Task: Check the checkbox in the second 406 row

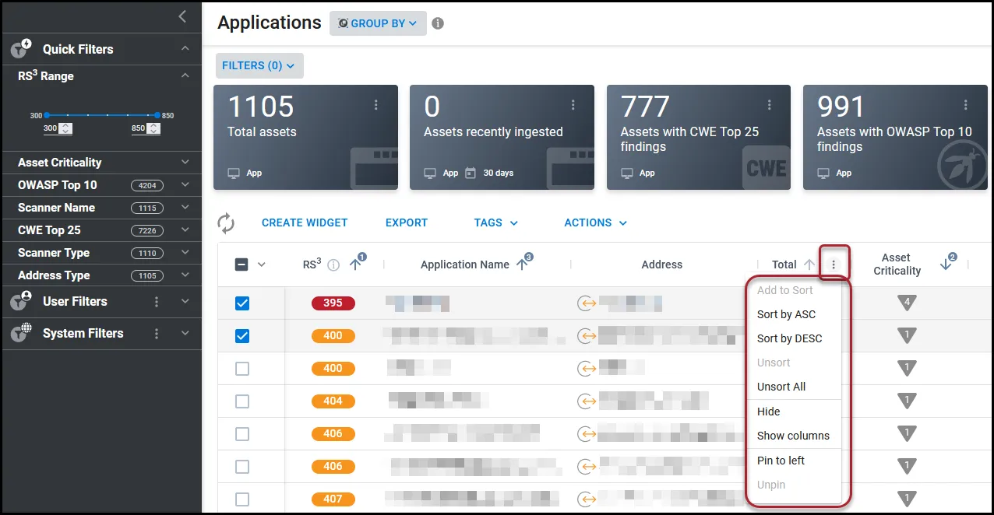Action: pyautogui.click(x=242, y=467)
